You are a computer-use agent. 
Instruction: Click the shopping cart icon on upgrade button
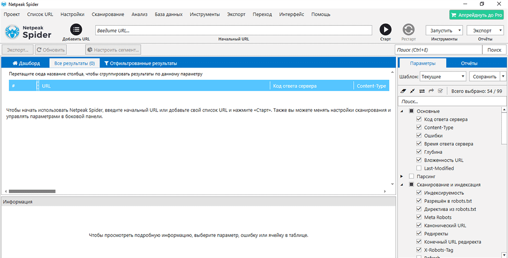(x=454, y=15)
